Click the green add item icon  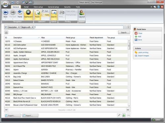coord(124,115)
